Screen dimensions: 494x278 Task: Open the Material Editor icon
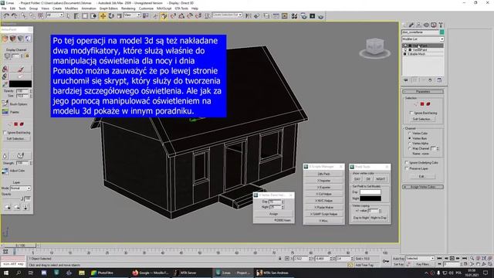coord(294,15)
